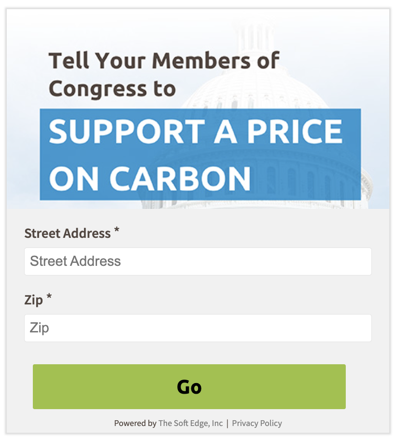Viewport: 396px width, 440px height.
Task: Click the letter A in blue banner
Action: tap(225, 131)
